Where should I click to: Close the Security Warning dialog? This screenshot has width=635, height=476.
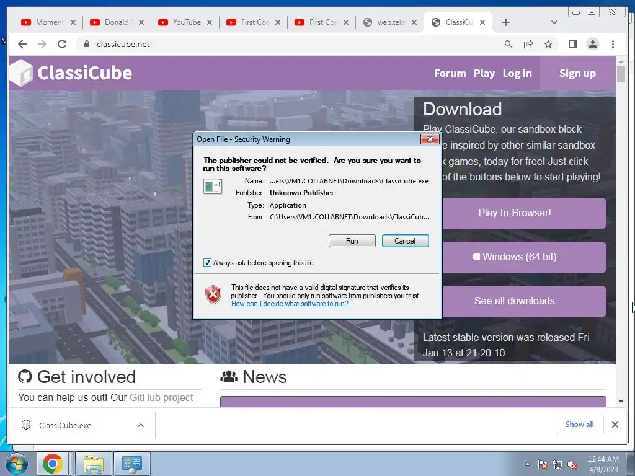pos(430,139)
